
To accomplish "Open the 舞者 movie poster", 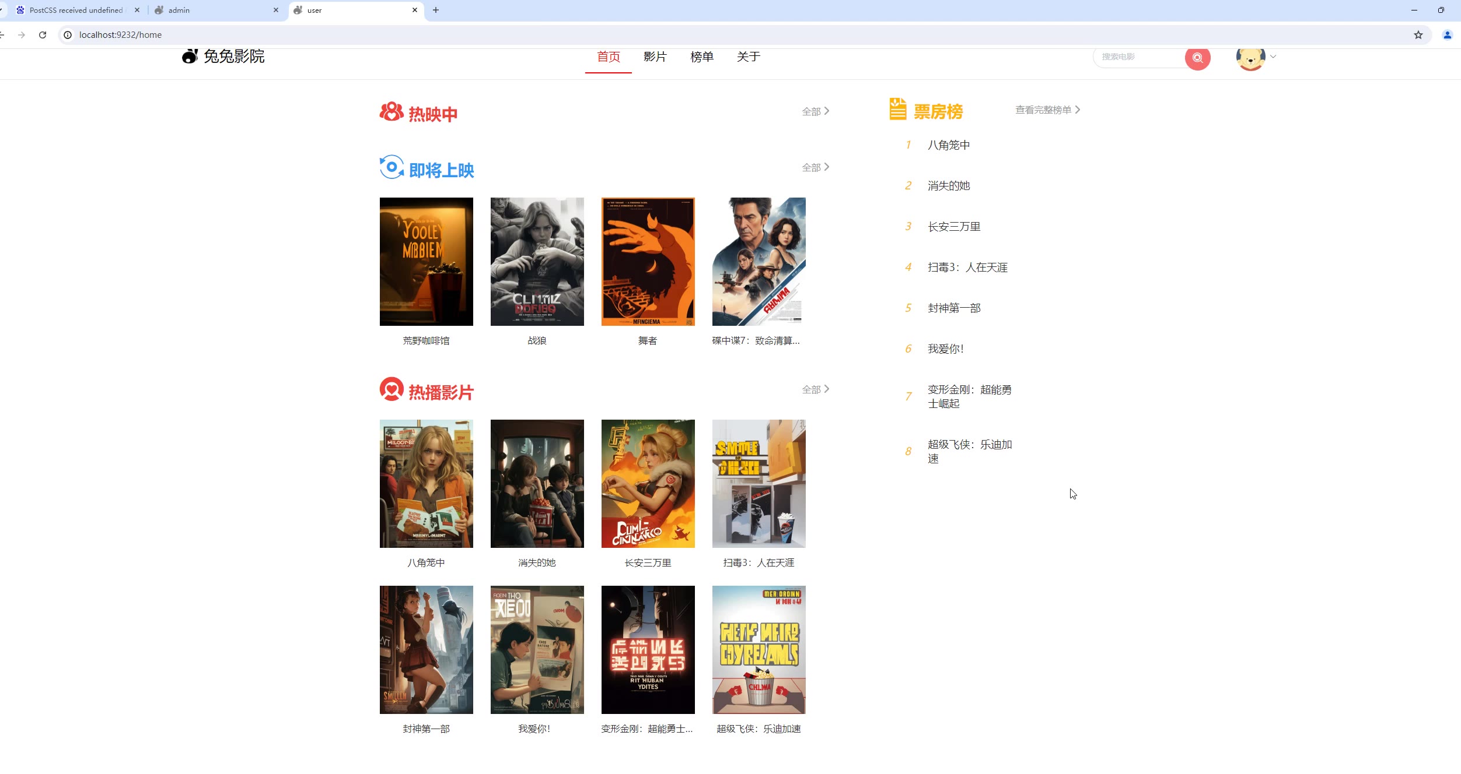I will [648, 262].
